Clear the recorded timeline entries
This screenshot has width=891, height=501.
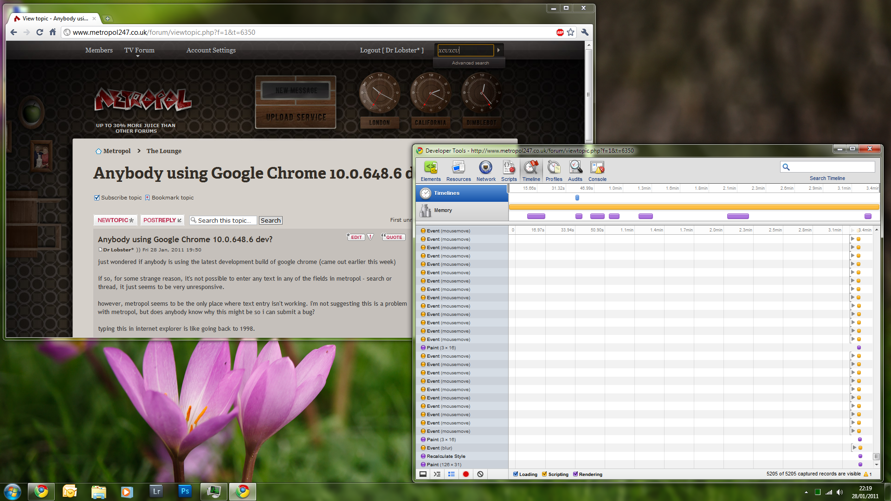[x=480, y=474]
